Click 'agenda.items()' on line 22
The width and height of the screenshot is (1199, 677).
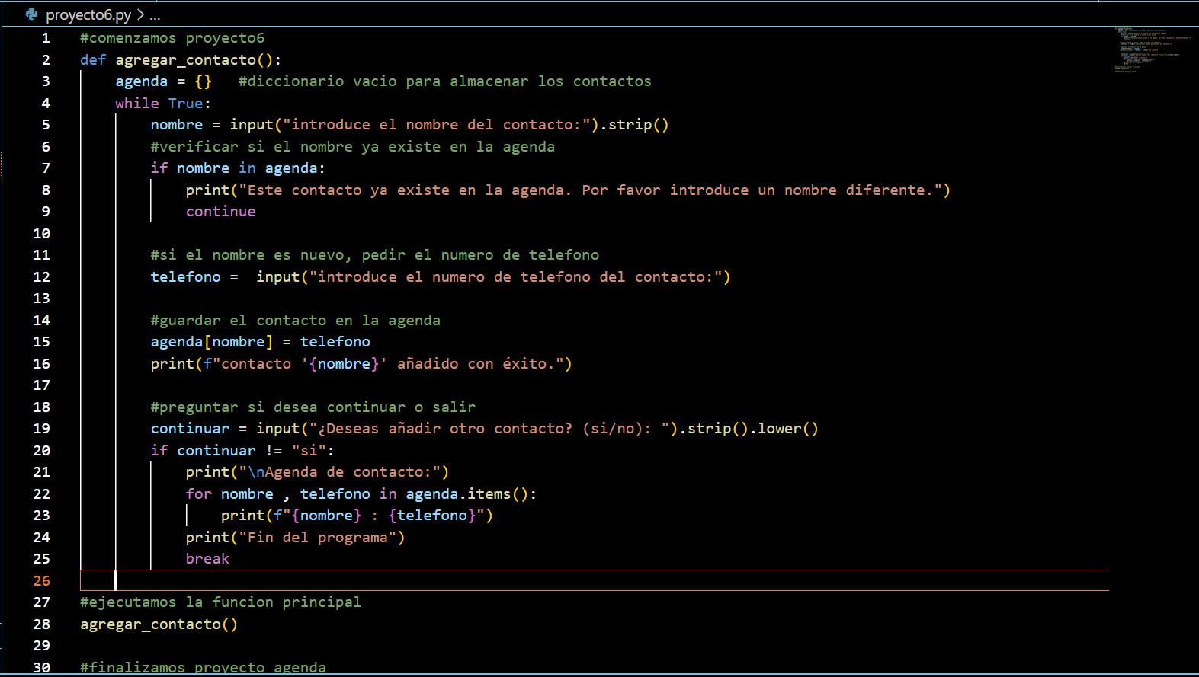point(467,494)
